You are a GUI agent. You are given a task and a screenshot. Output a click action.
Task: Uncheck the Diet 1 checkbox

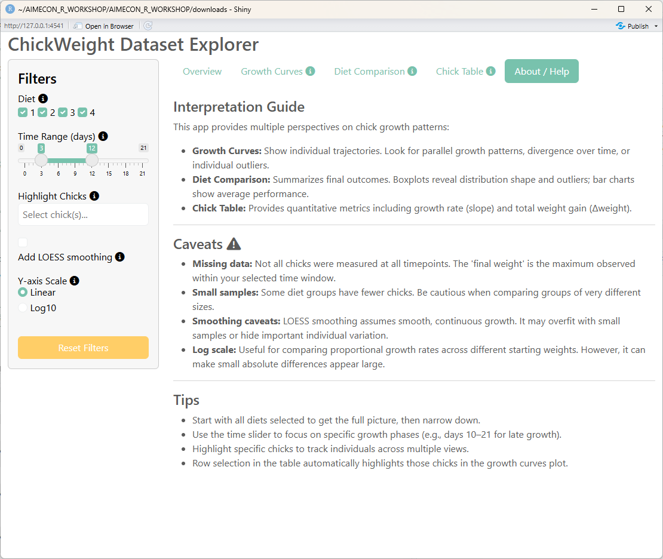point(23,112)
